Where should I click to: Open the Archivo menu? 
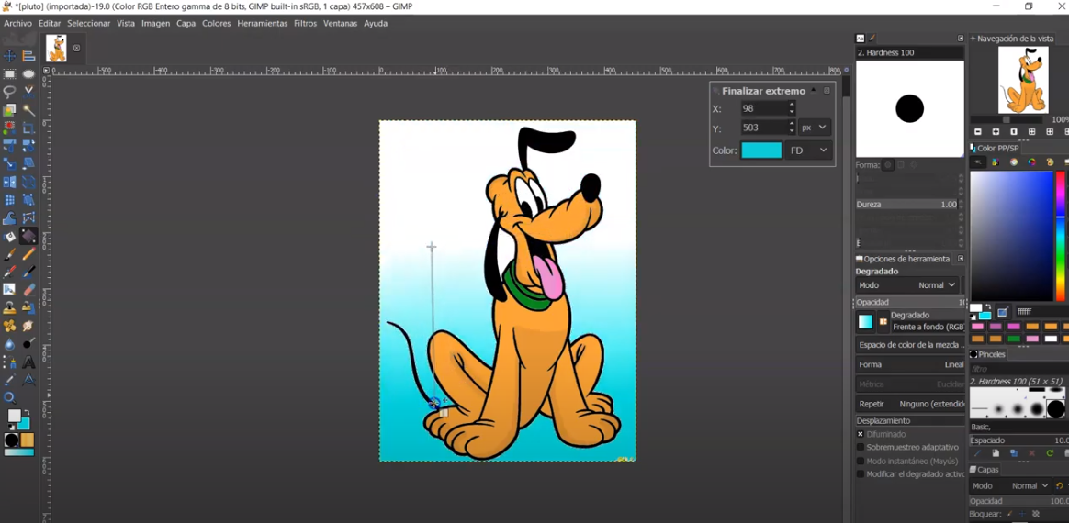[17, 23]
